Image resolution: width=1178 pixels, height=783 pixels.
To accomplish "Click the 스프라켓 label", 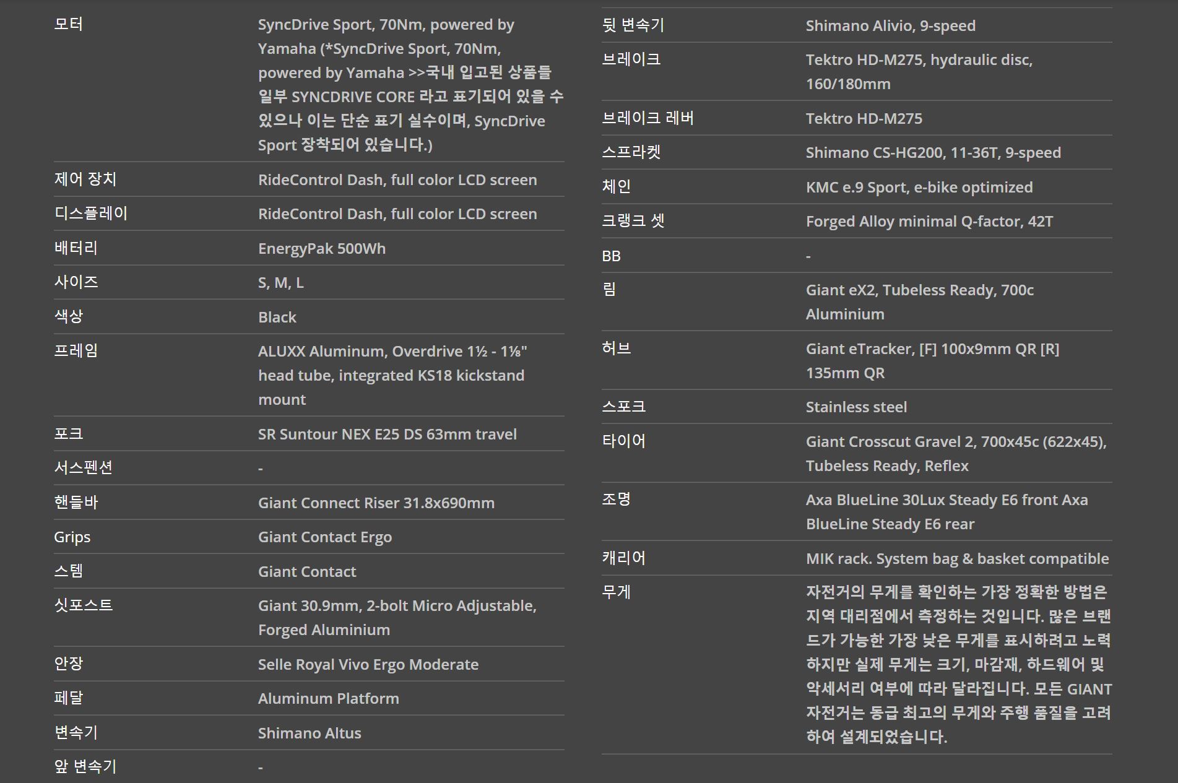I will pyautogui.click(x=631, y=152).
